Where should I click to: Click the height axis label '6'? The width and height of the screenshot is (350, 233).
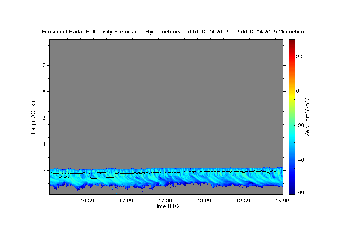[43, 118]
